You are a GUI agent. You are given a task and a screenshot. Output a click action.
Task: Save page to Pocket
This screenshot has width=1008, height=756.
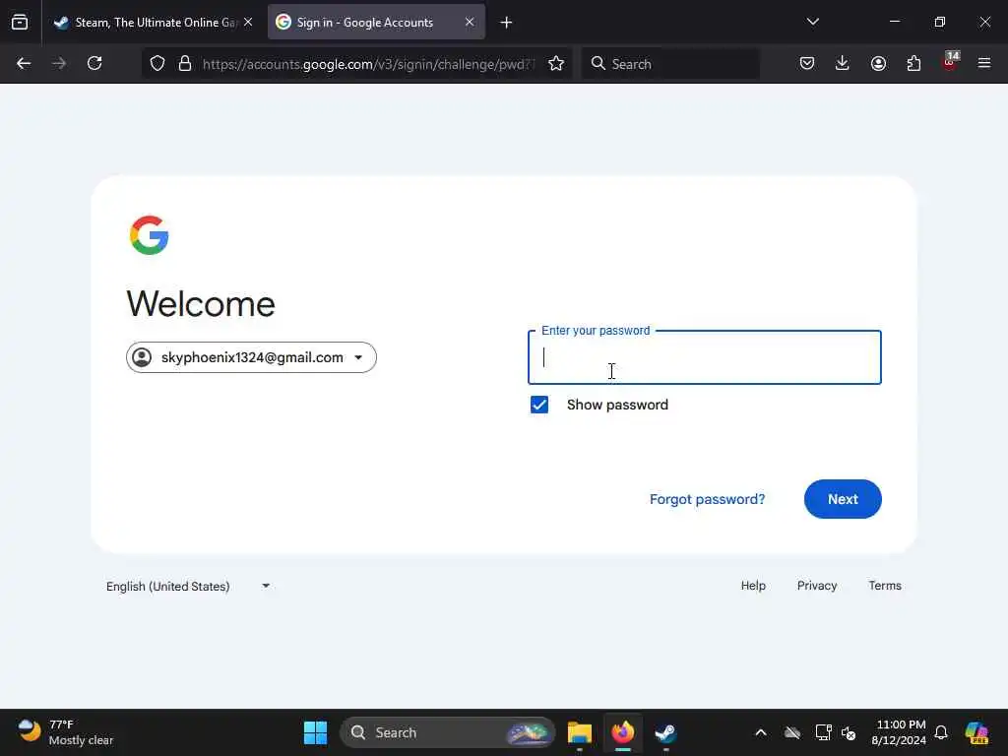tap(807, 64)
